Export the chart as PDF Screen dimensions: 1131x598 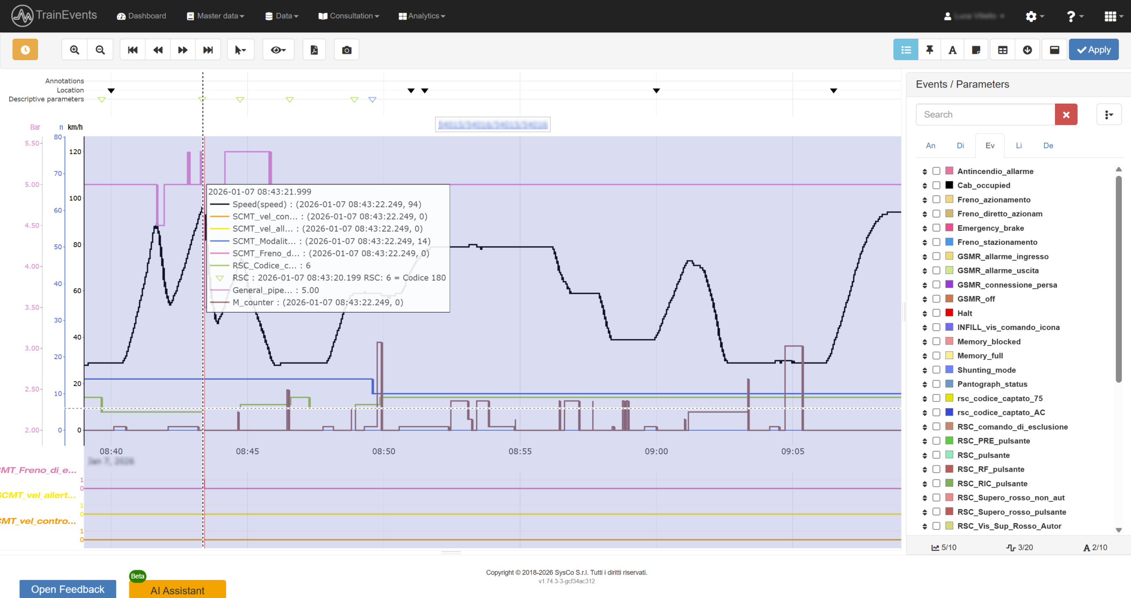pyautogui.click(x=314, y=49)
